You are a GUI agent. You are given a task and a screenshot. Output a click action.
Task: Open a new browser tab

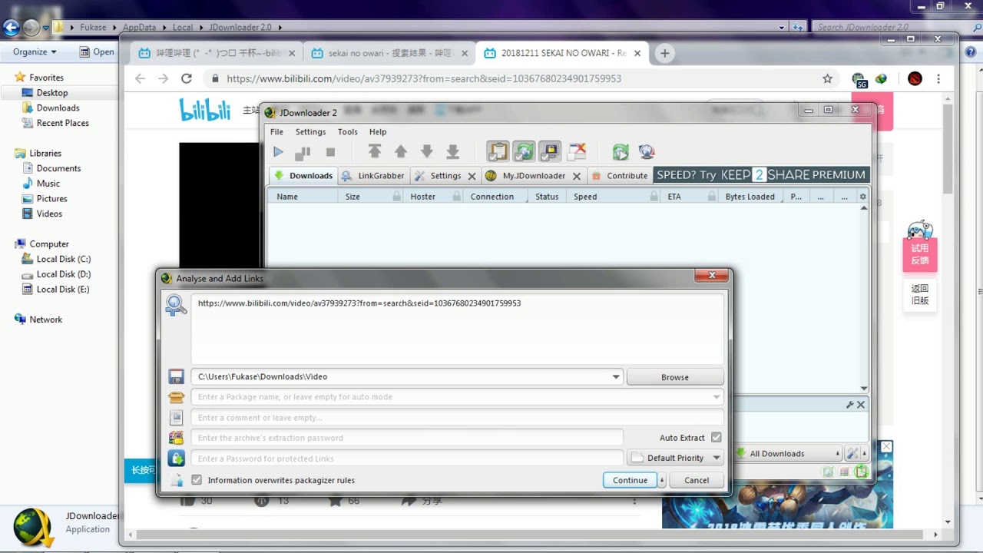[x=664, y=53]
